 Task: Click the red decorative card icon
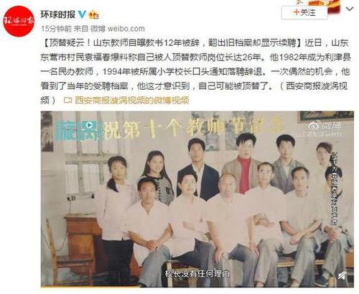click(x=334, y=6)
